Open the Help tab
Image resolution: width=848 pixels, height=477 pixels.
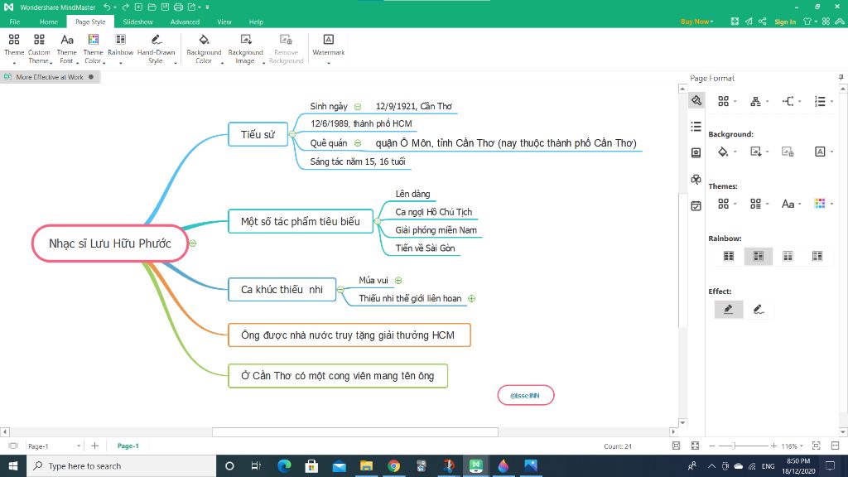pos(256,22)
